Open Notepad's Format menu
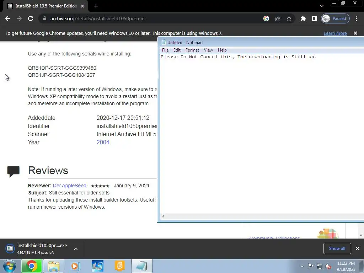 (192, 50)
